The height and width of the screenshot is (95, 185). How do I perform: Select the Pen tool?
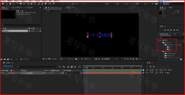point(32,4)
